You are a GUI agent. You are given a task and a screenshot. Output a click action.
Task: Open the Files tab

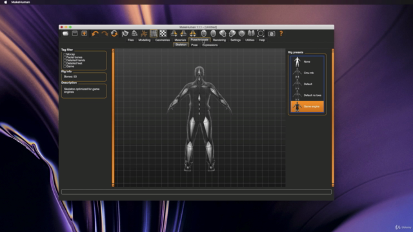point(130,40)
